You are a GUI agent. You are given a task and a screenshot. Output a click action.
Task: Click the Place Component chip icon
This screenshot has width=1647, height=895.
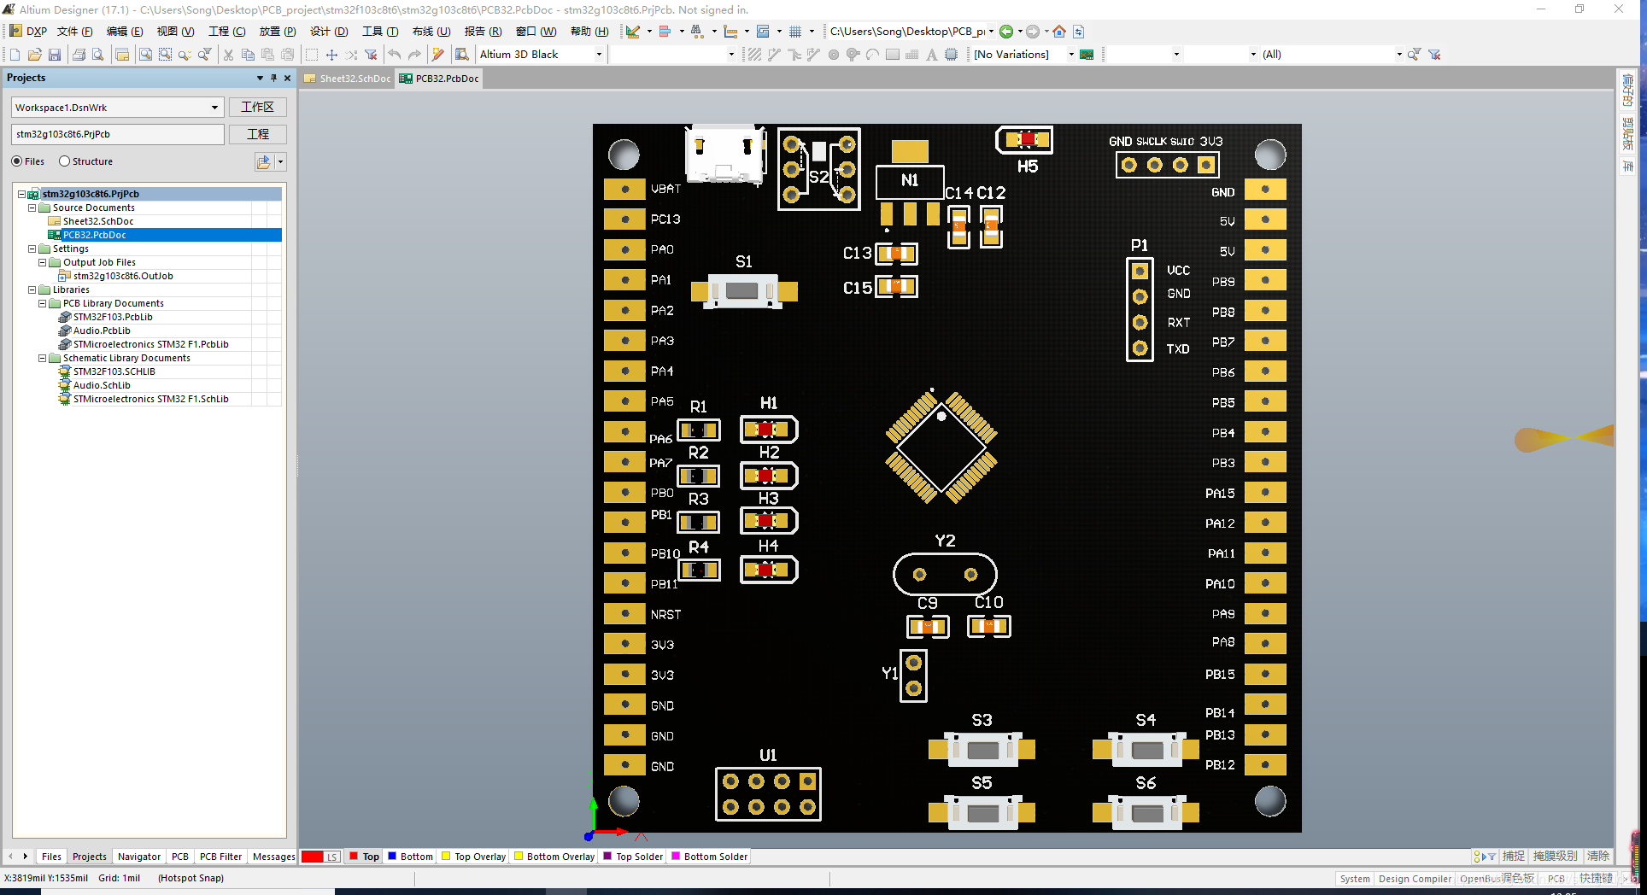click(951, 55)
